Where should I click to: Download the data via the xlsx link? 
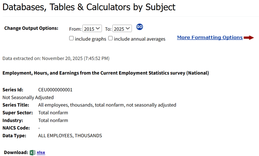pos(41,152)
